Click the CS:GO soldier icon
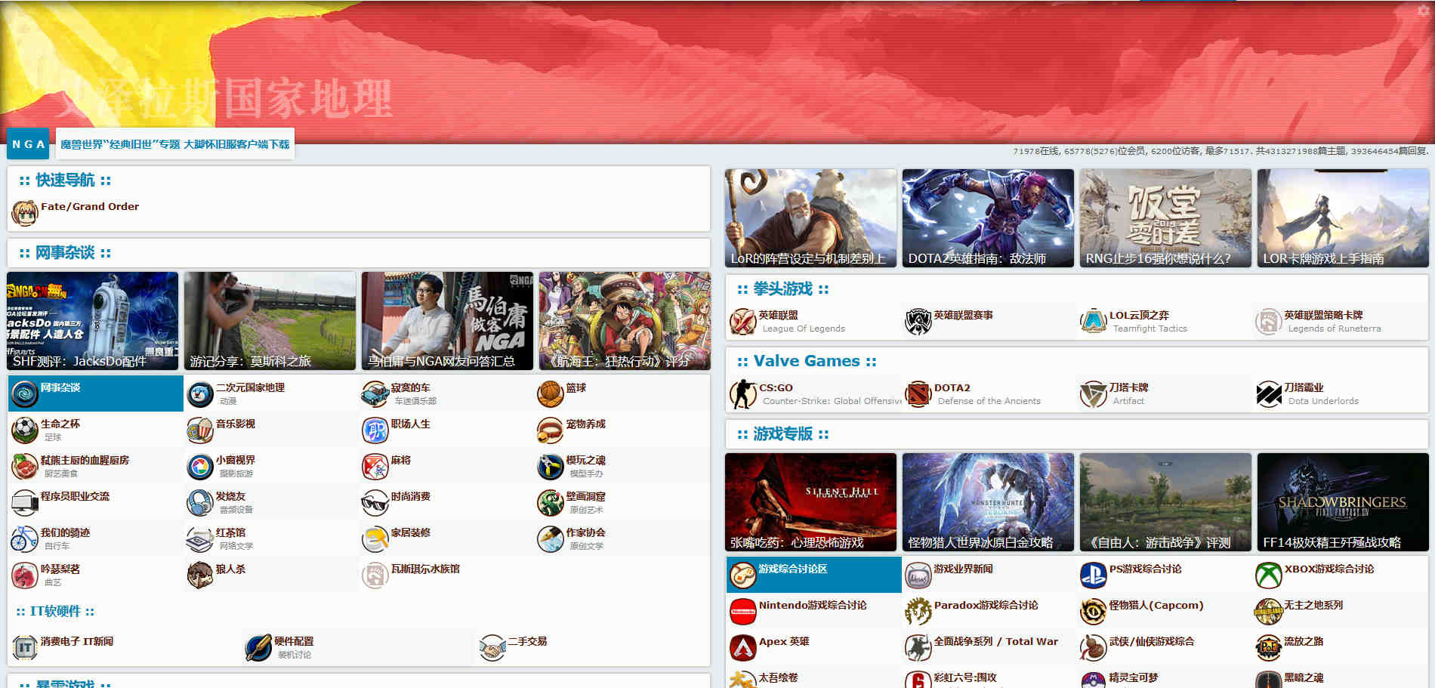The height and width of the screenshot is (688, 1435). point(743,394)
